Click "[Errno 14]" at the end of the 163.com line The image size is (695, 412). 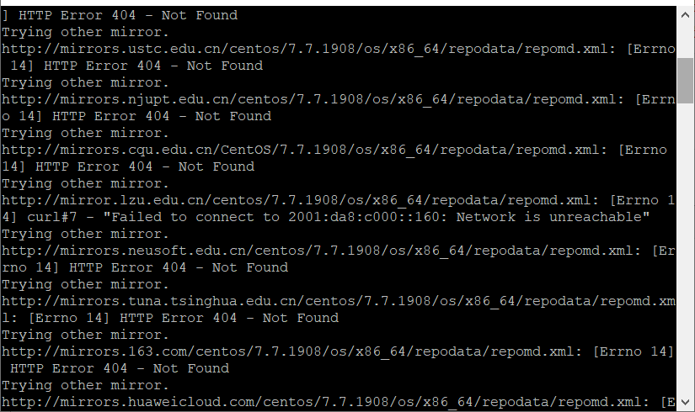634,351
